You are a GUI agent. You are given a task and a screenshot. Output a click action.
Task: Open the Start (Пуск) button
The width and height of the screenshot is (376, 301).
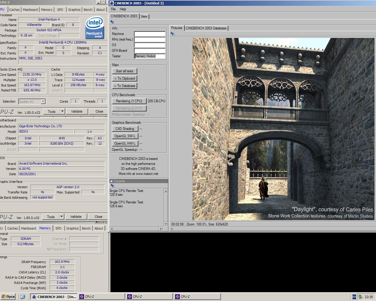(8, 297)
